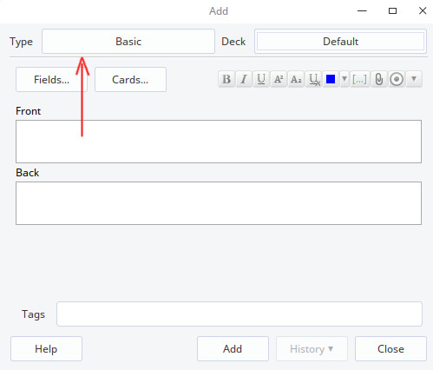Close window with title bar X

pyautogui.click(x=423, y=11)
